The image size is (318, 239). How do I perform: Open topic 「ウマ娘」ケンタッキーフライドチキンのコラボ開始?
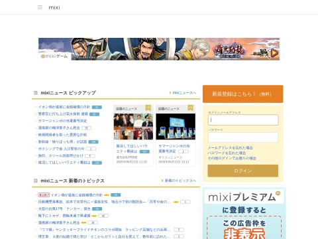tap(105, 230)
